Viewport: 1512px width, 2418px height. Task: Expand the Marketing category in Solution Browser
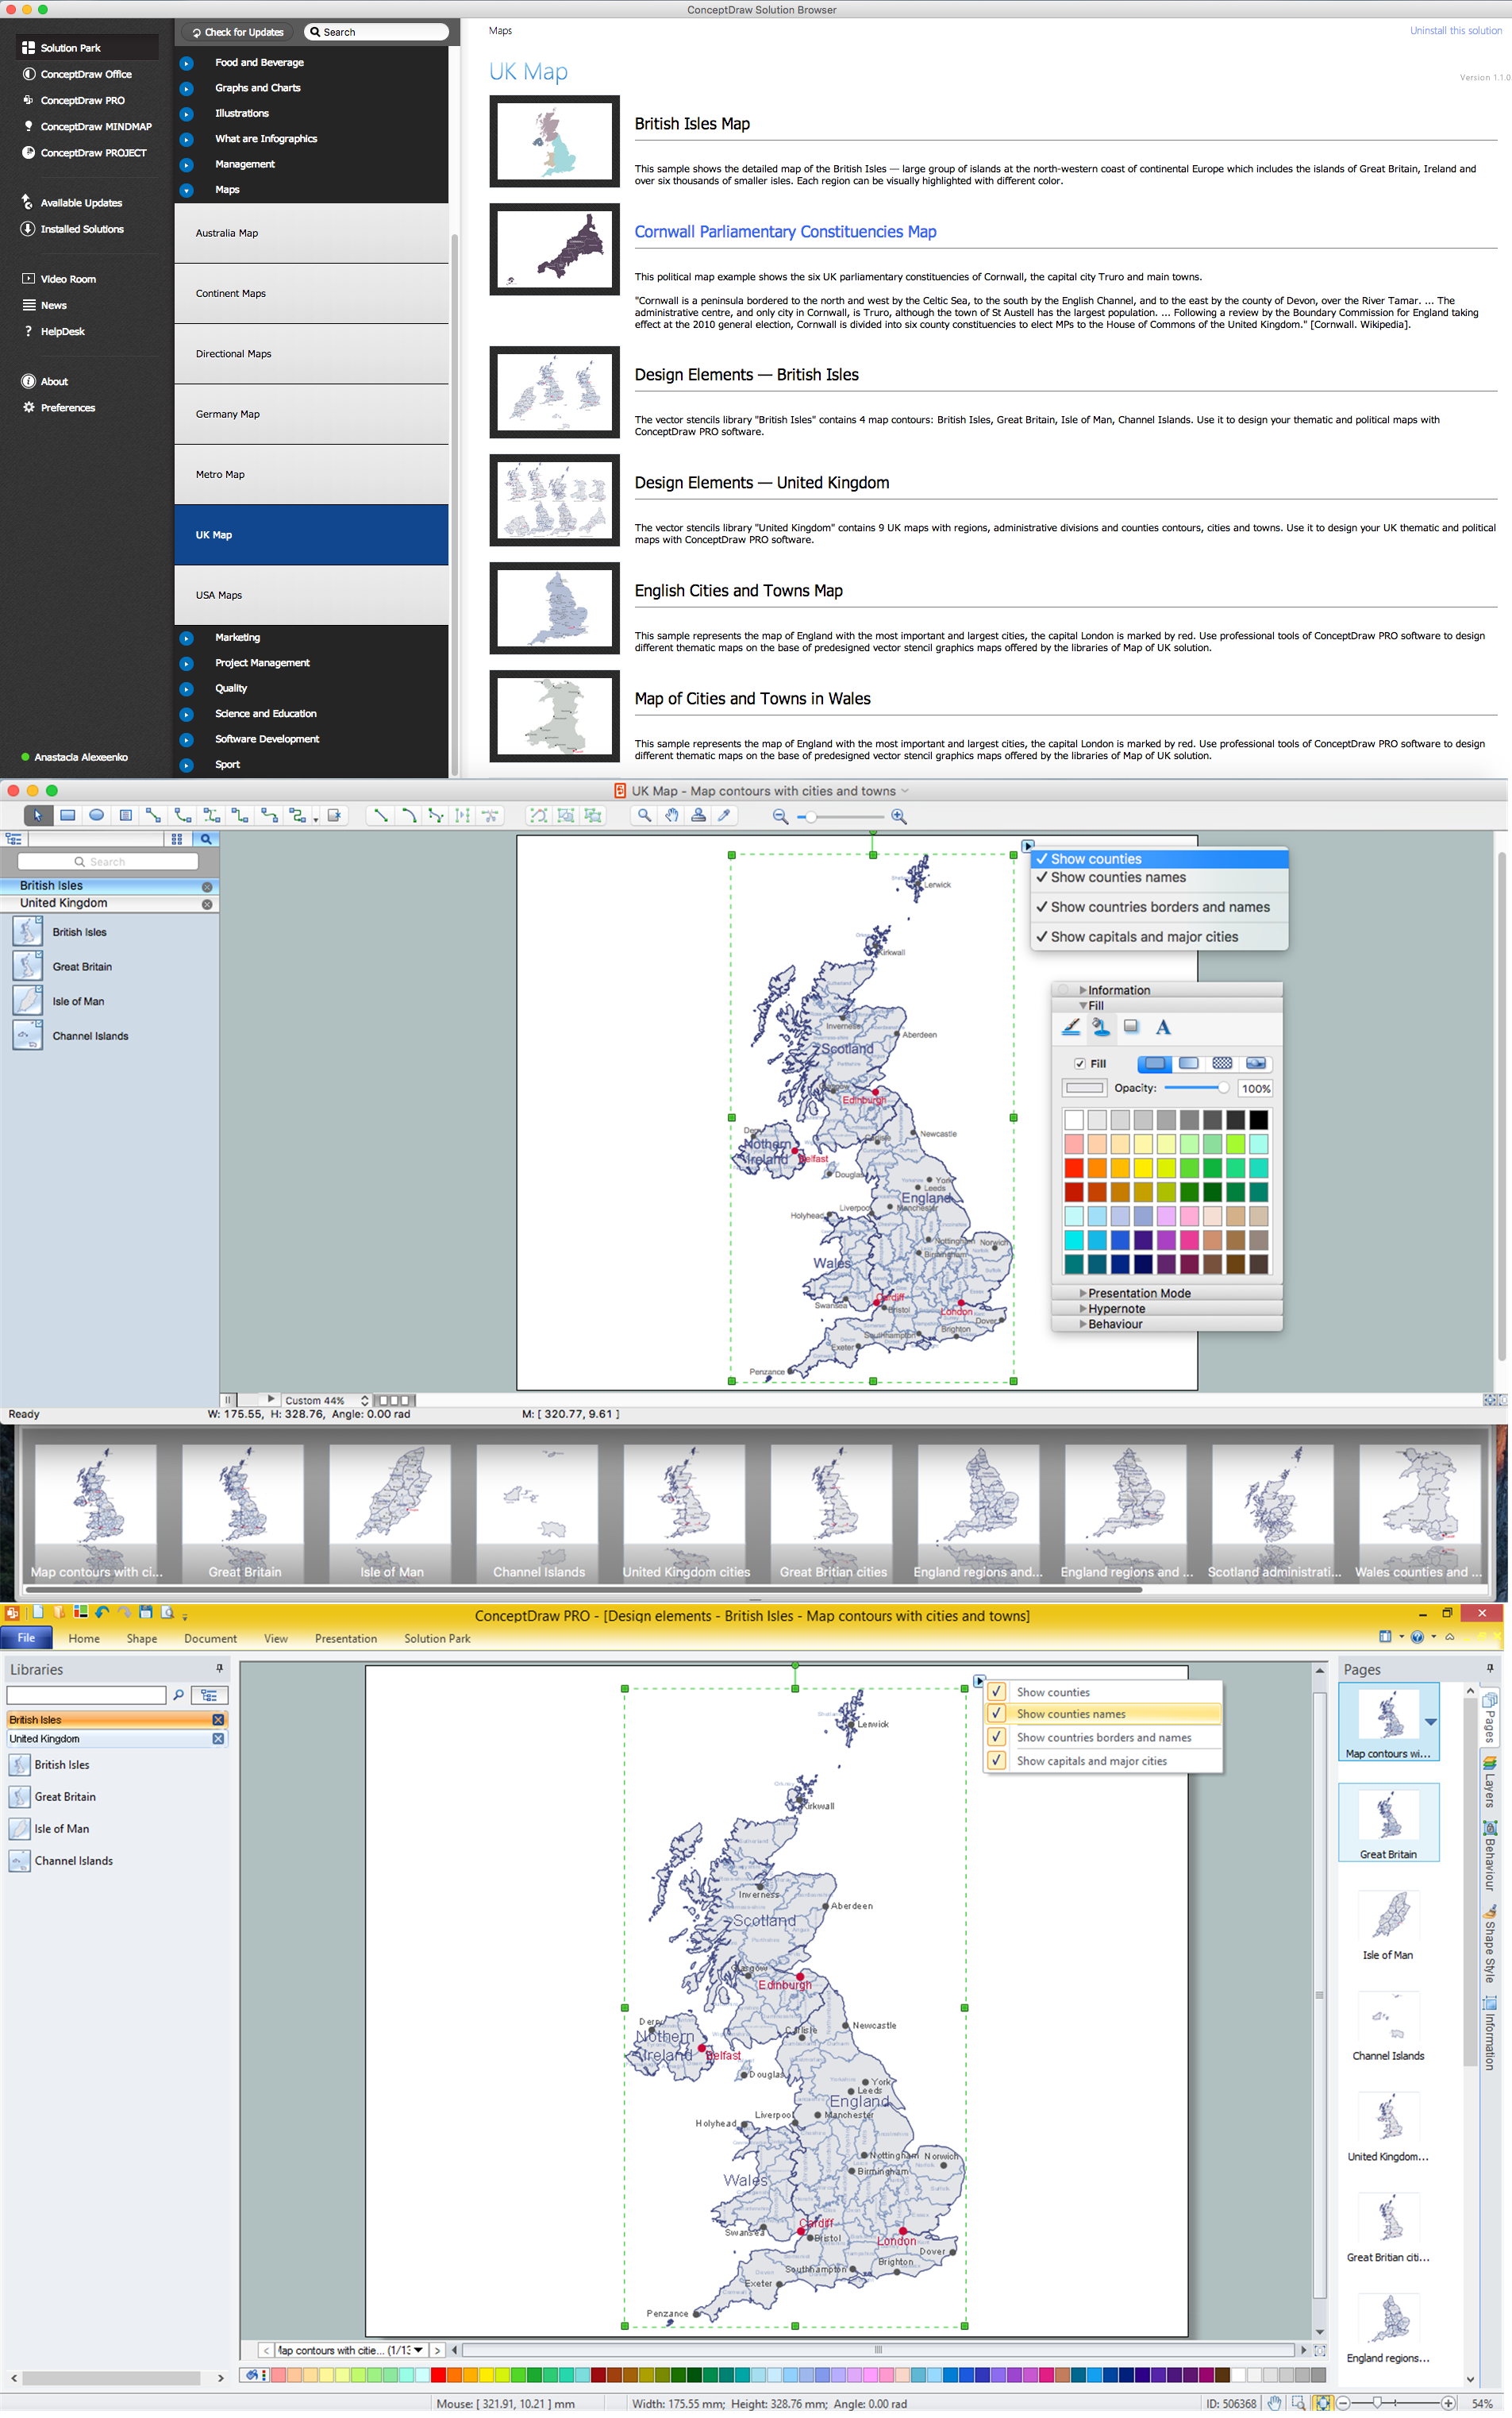click(x=187, y=638)
